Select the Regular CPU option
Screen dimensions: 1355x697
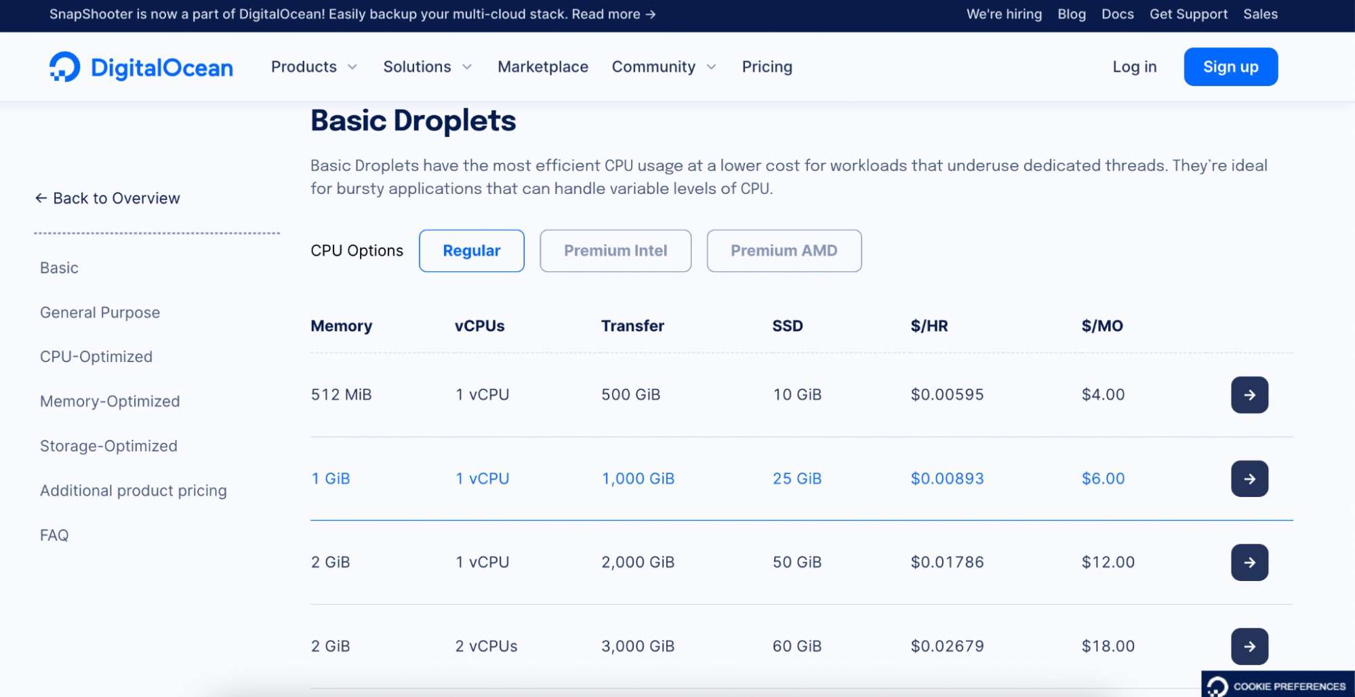tap(472, 251)
